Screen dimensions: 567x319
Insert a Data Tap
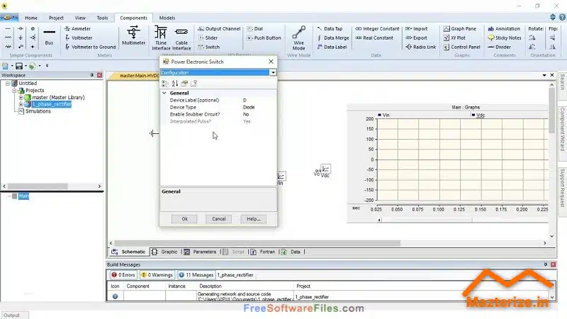point(330,28)
